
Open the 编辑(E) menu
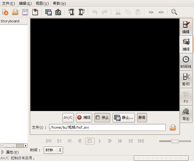tap(25, 3)
